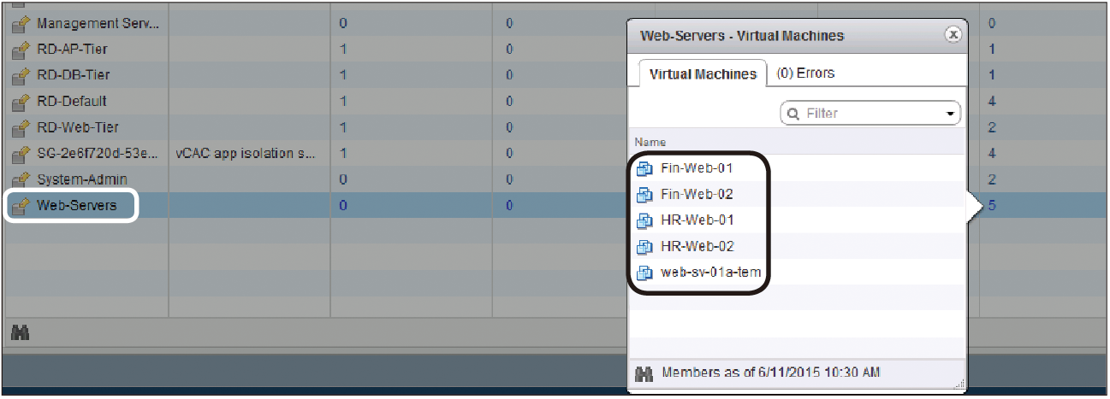Click the System-Admin group icon

[x=20, y=180]
